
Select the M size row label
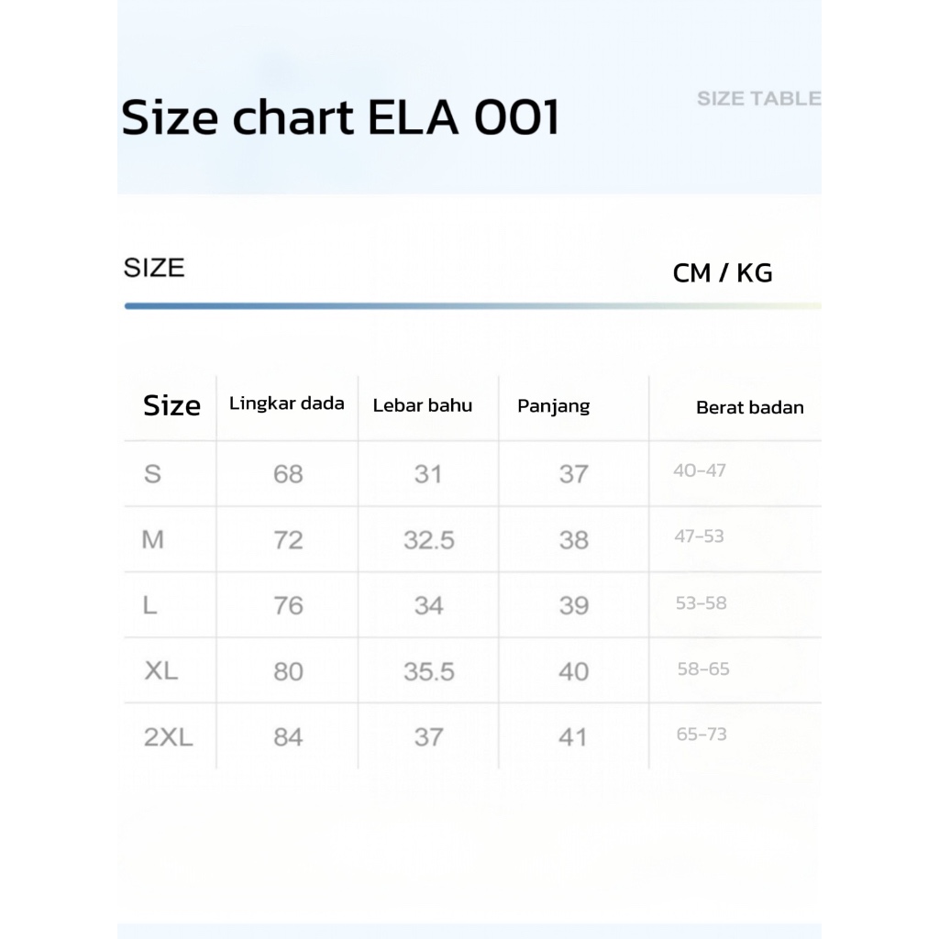tap(153, 540)
